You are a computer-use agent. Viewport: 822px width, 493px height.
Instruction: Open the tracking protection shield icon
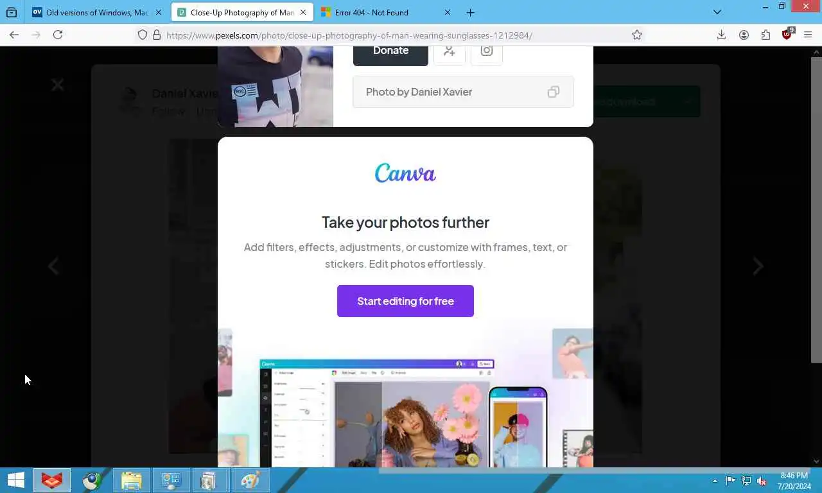143,35
